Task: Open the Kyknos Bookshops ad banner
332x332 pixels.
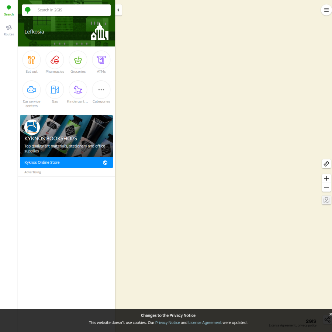Action: (x=66, y=136)
